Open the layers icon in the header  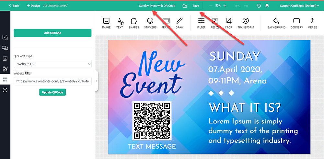tap(267, 6)
